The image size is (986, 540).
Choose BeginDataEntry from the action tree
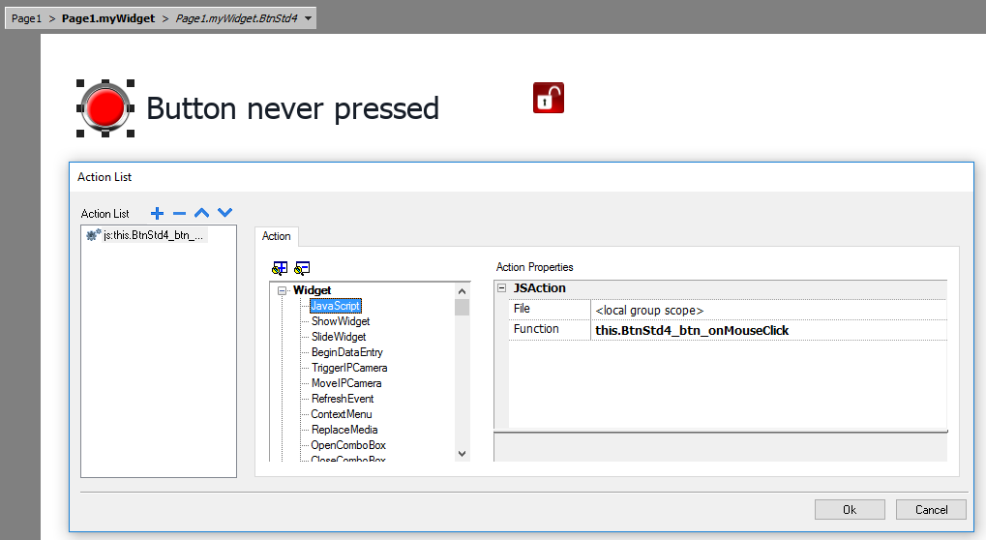346,352
